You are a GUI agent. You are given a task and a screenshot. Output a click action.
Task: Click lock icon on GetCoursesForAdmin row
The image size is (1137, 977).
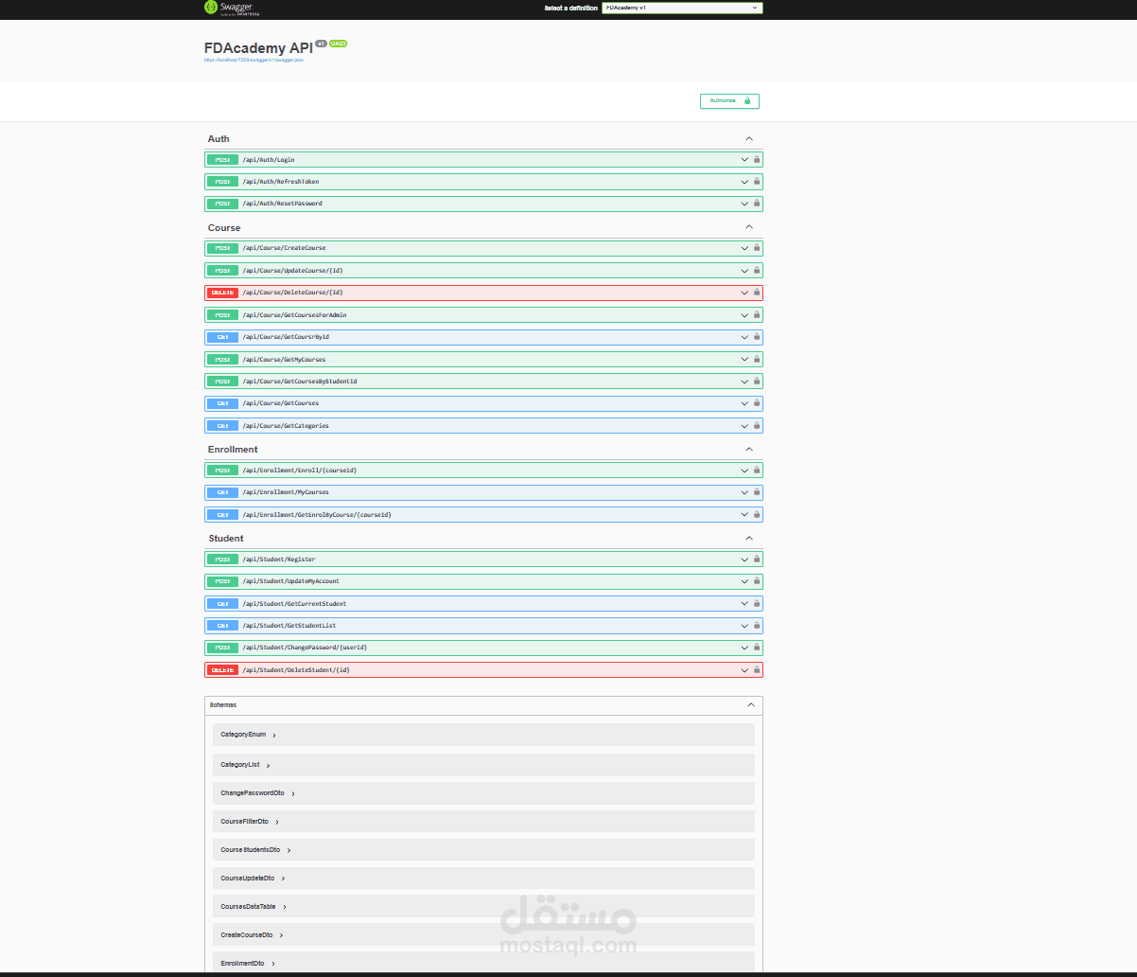point(757,314)
